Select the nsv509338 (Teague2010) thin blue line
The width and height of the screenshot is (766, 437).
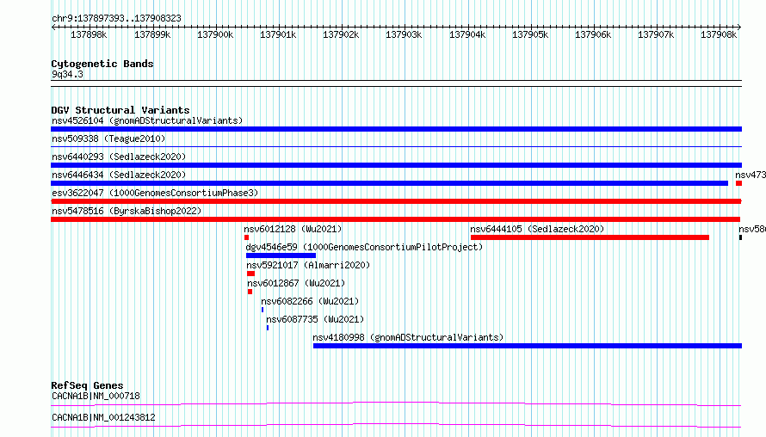(x=396, y=146)
